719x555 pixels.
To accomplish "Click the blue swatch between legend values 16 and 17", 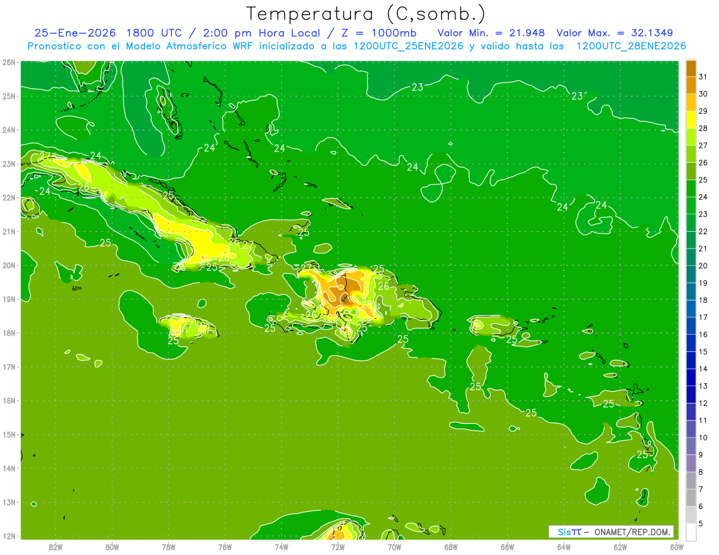I will pyautogui.click(x=691, y=326).
